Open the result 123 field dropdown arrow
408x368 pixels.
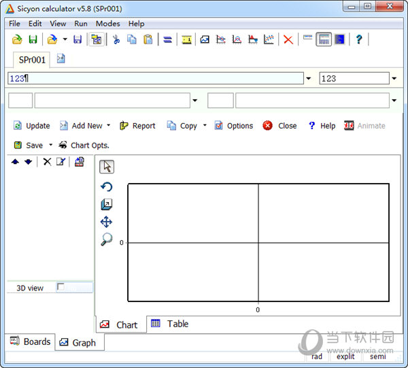point(394,78)
